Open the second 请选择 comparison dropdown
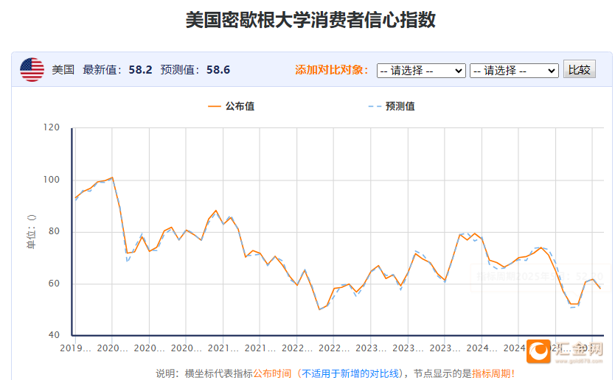Screen dimensions: 615x380 514,71
